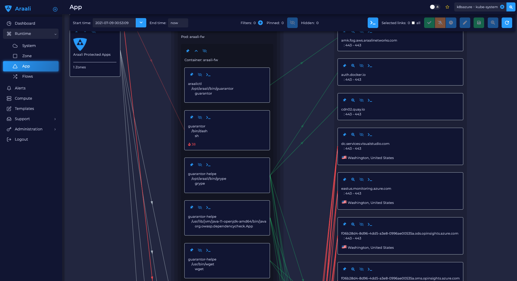This screenshot has height=281, width=517.
Task: Hide the auth.docker.io service card
Action: click(x=361, y=66)
